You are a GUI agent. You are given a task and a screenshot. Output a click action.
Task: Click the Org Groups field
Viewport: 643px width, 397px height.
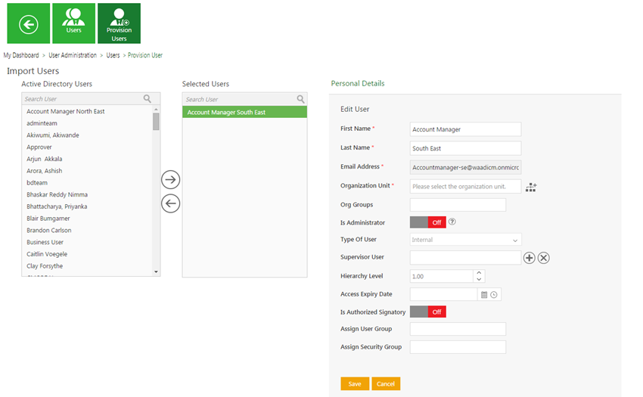(x=458, y=205)
